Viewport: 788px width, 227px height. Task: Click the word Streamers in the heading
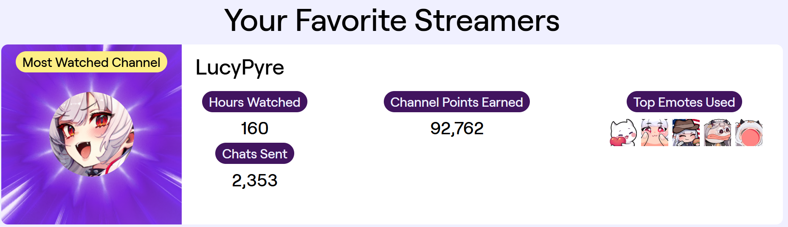(487, 20)
